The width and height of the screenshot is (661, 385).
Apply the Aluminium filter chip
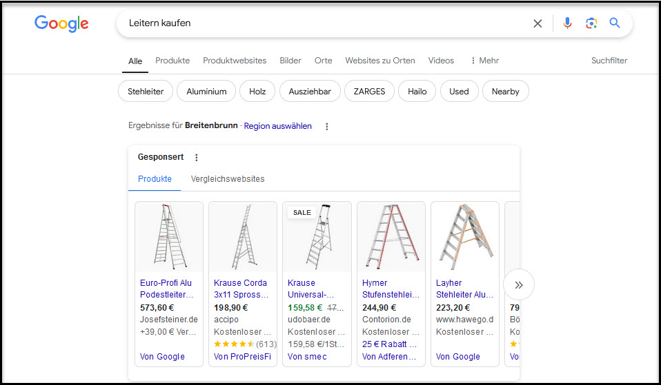pos(206,92)
